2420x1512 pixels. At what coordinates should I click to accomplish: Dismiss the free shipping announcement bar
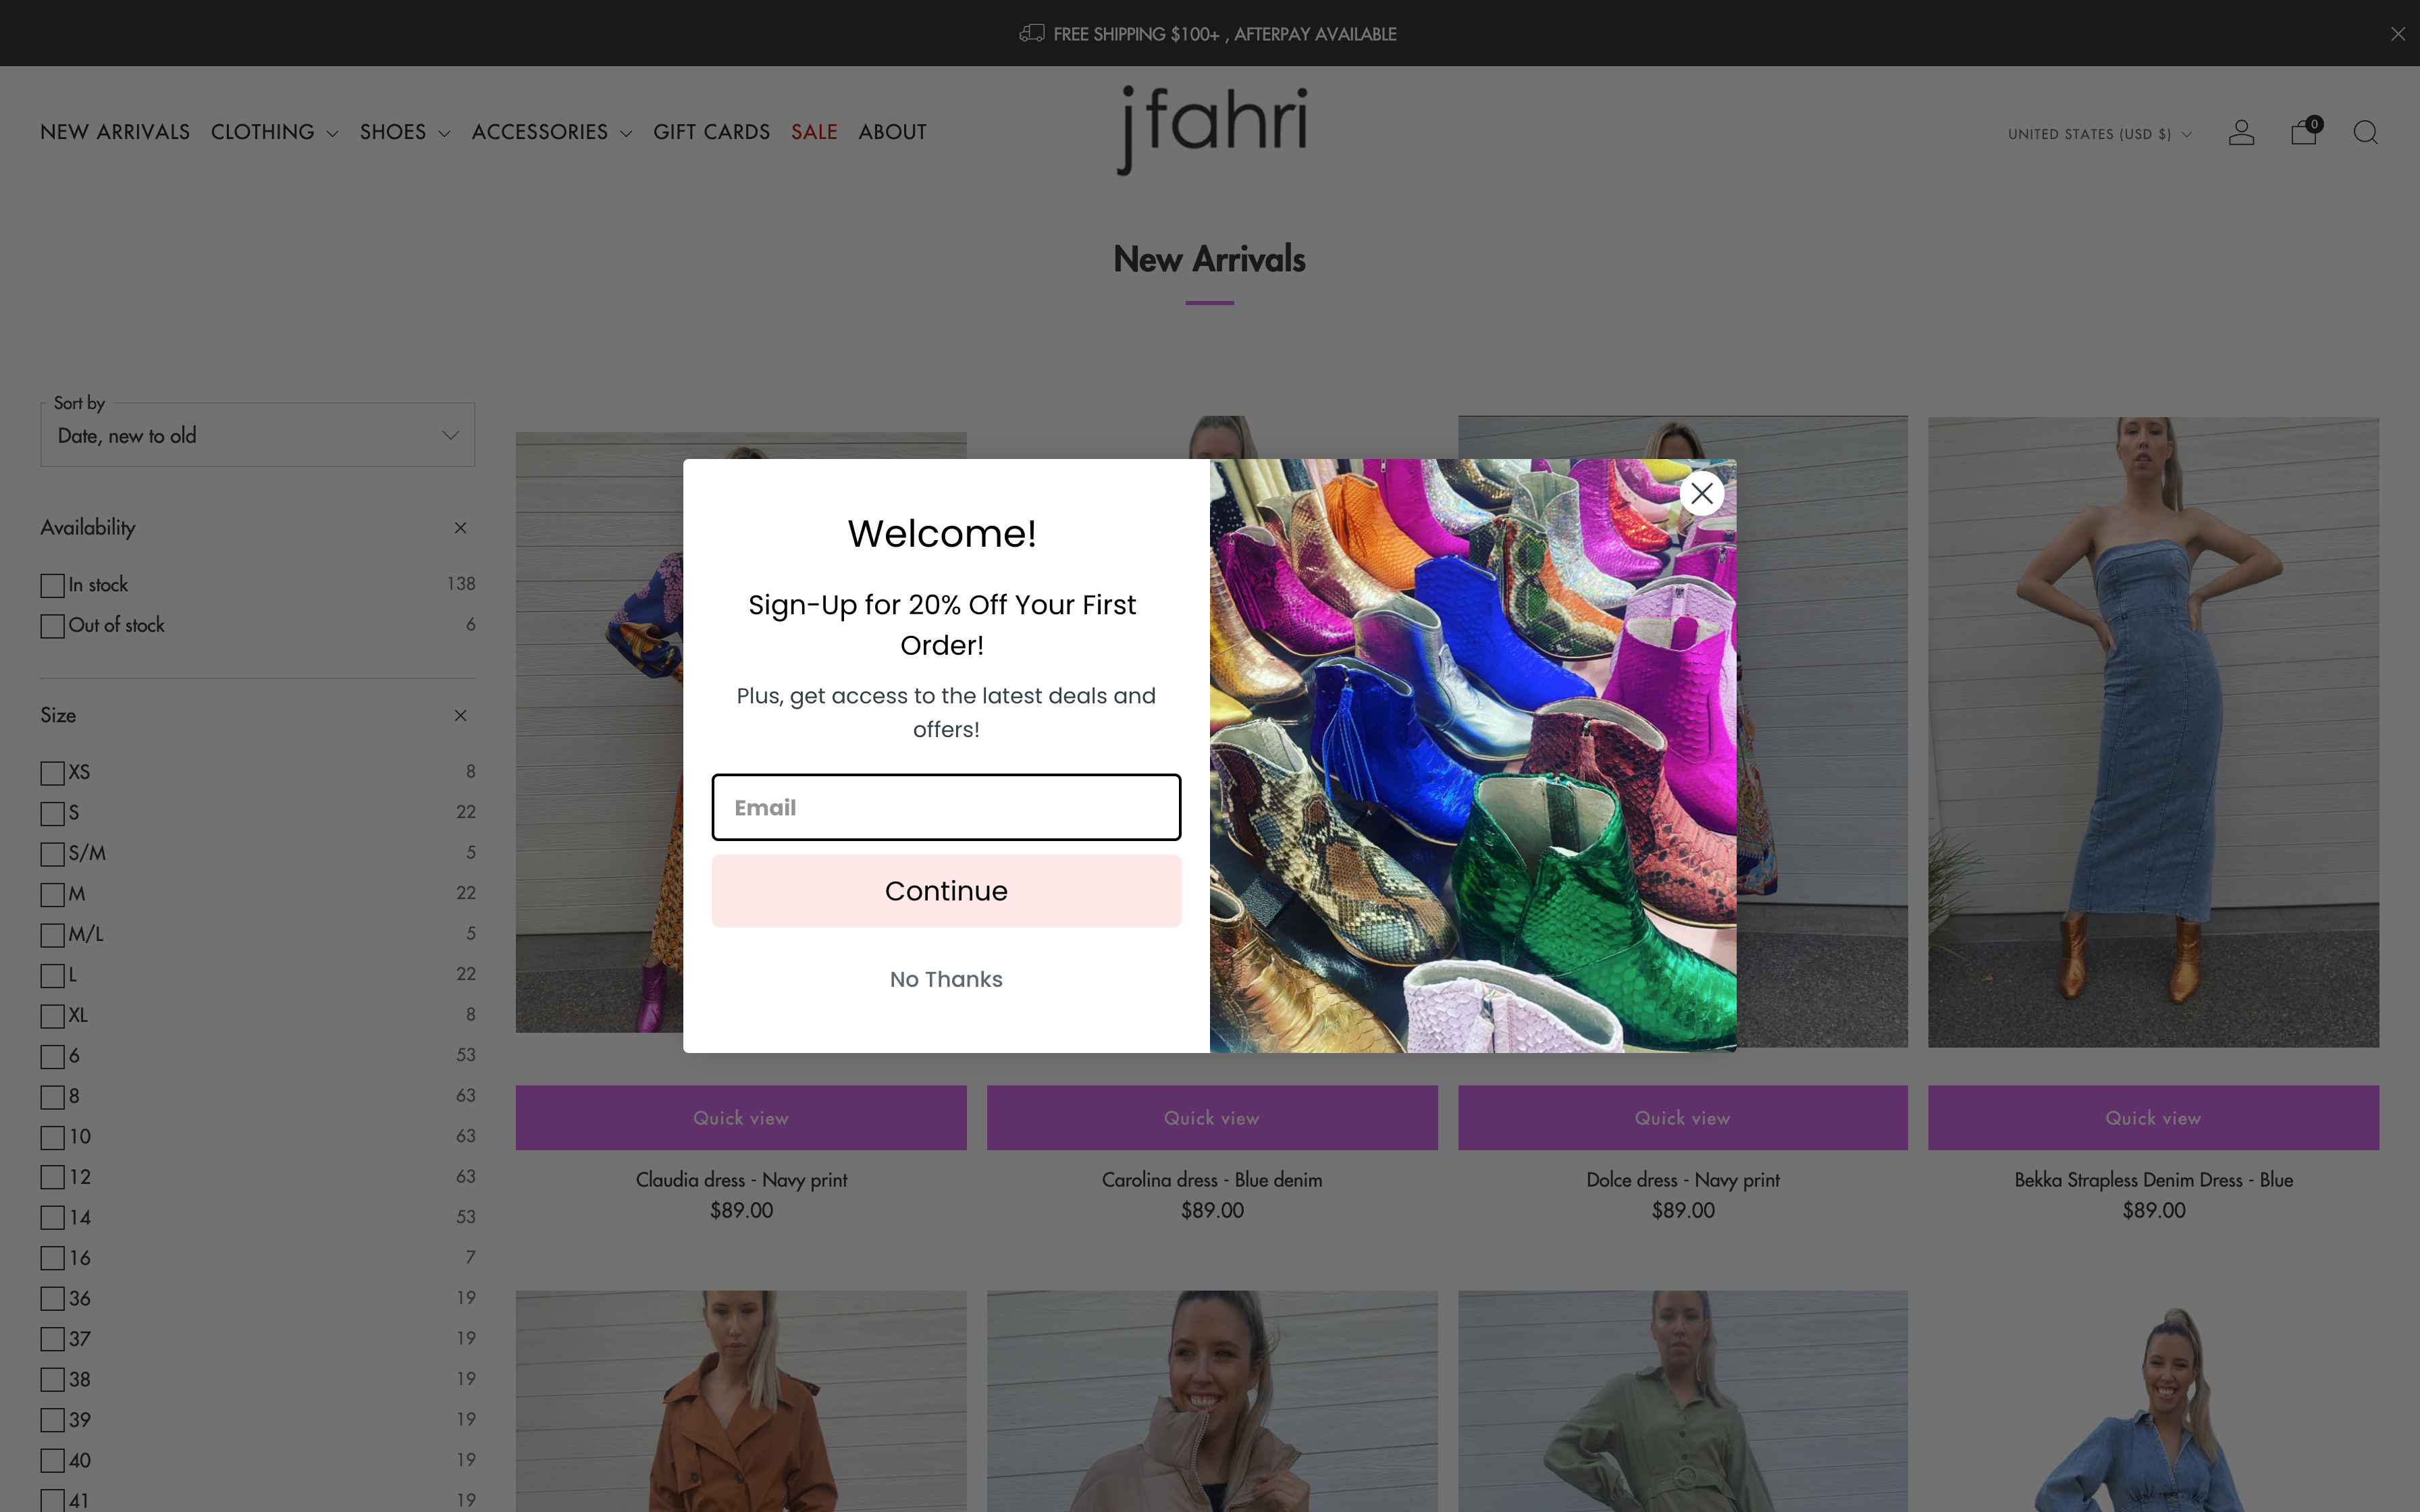[2396, 33]
